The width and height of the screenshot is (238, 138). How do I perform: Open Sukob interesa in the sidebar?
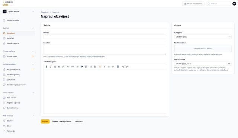(19, 108)
